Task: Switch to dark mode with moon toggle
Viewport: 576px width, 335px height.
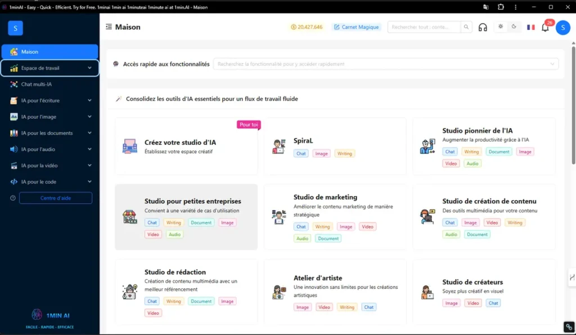Action: tap(514, 27)
